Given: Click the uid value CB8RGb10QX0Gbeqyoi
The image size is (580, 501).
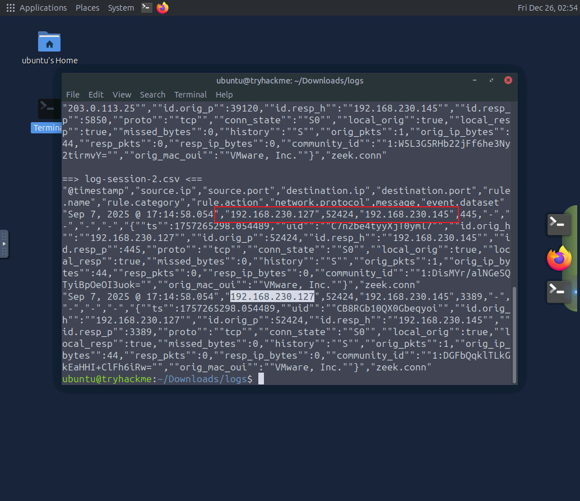Looking at the screenshot, I should click(387, 308).
